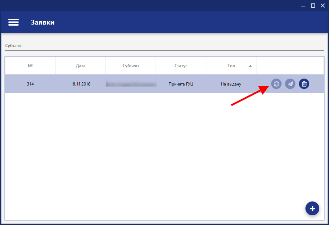The width and height of the screenshot is (329, 225).
Task: Sort the table by the № column header
Action: [30, 66]
